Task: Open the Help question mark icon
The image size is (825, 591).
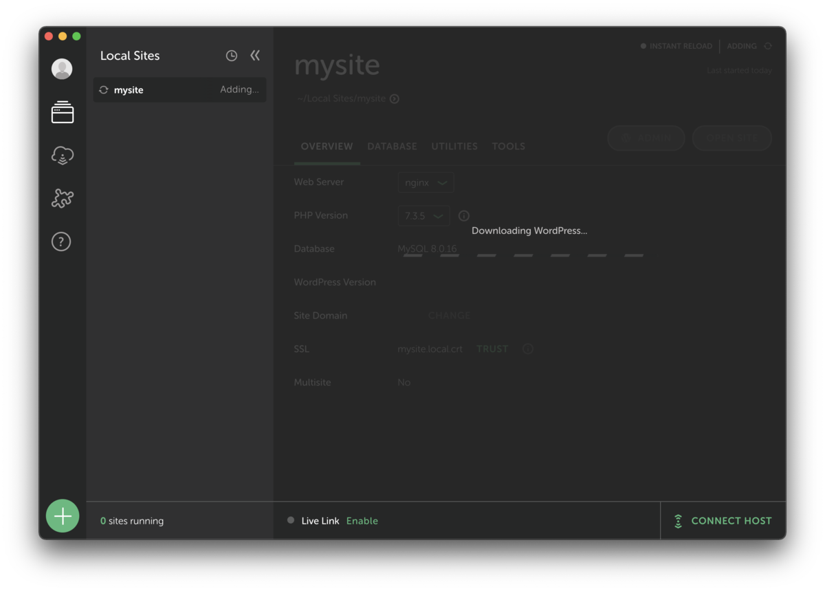Action: 62,241
